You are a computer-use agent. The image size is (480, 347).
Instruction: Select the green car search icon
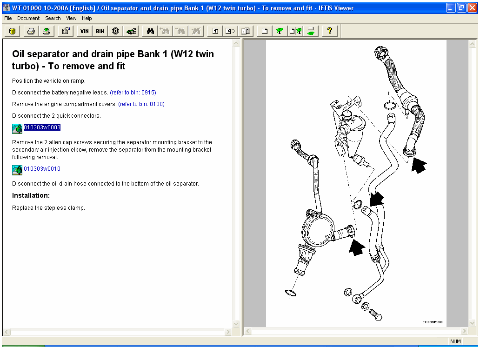131,31
